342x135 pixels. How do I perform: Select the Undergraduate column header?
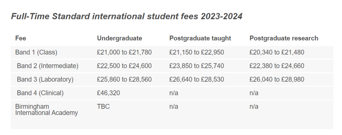point(119,38)
